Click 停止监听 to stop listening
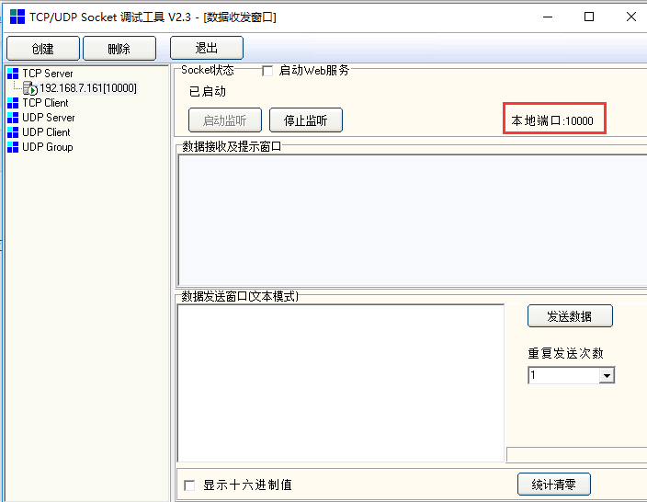Viewport: 647px width, 502px height. coord(306,120)
